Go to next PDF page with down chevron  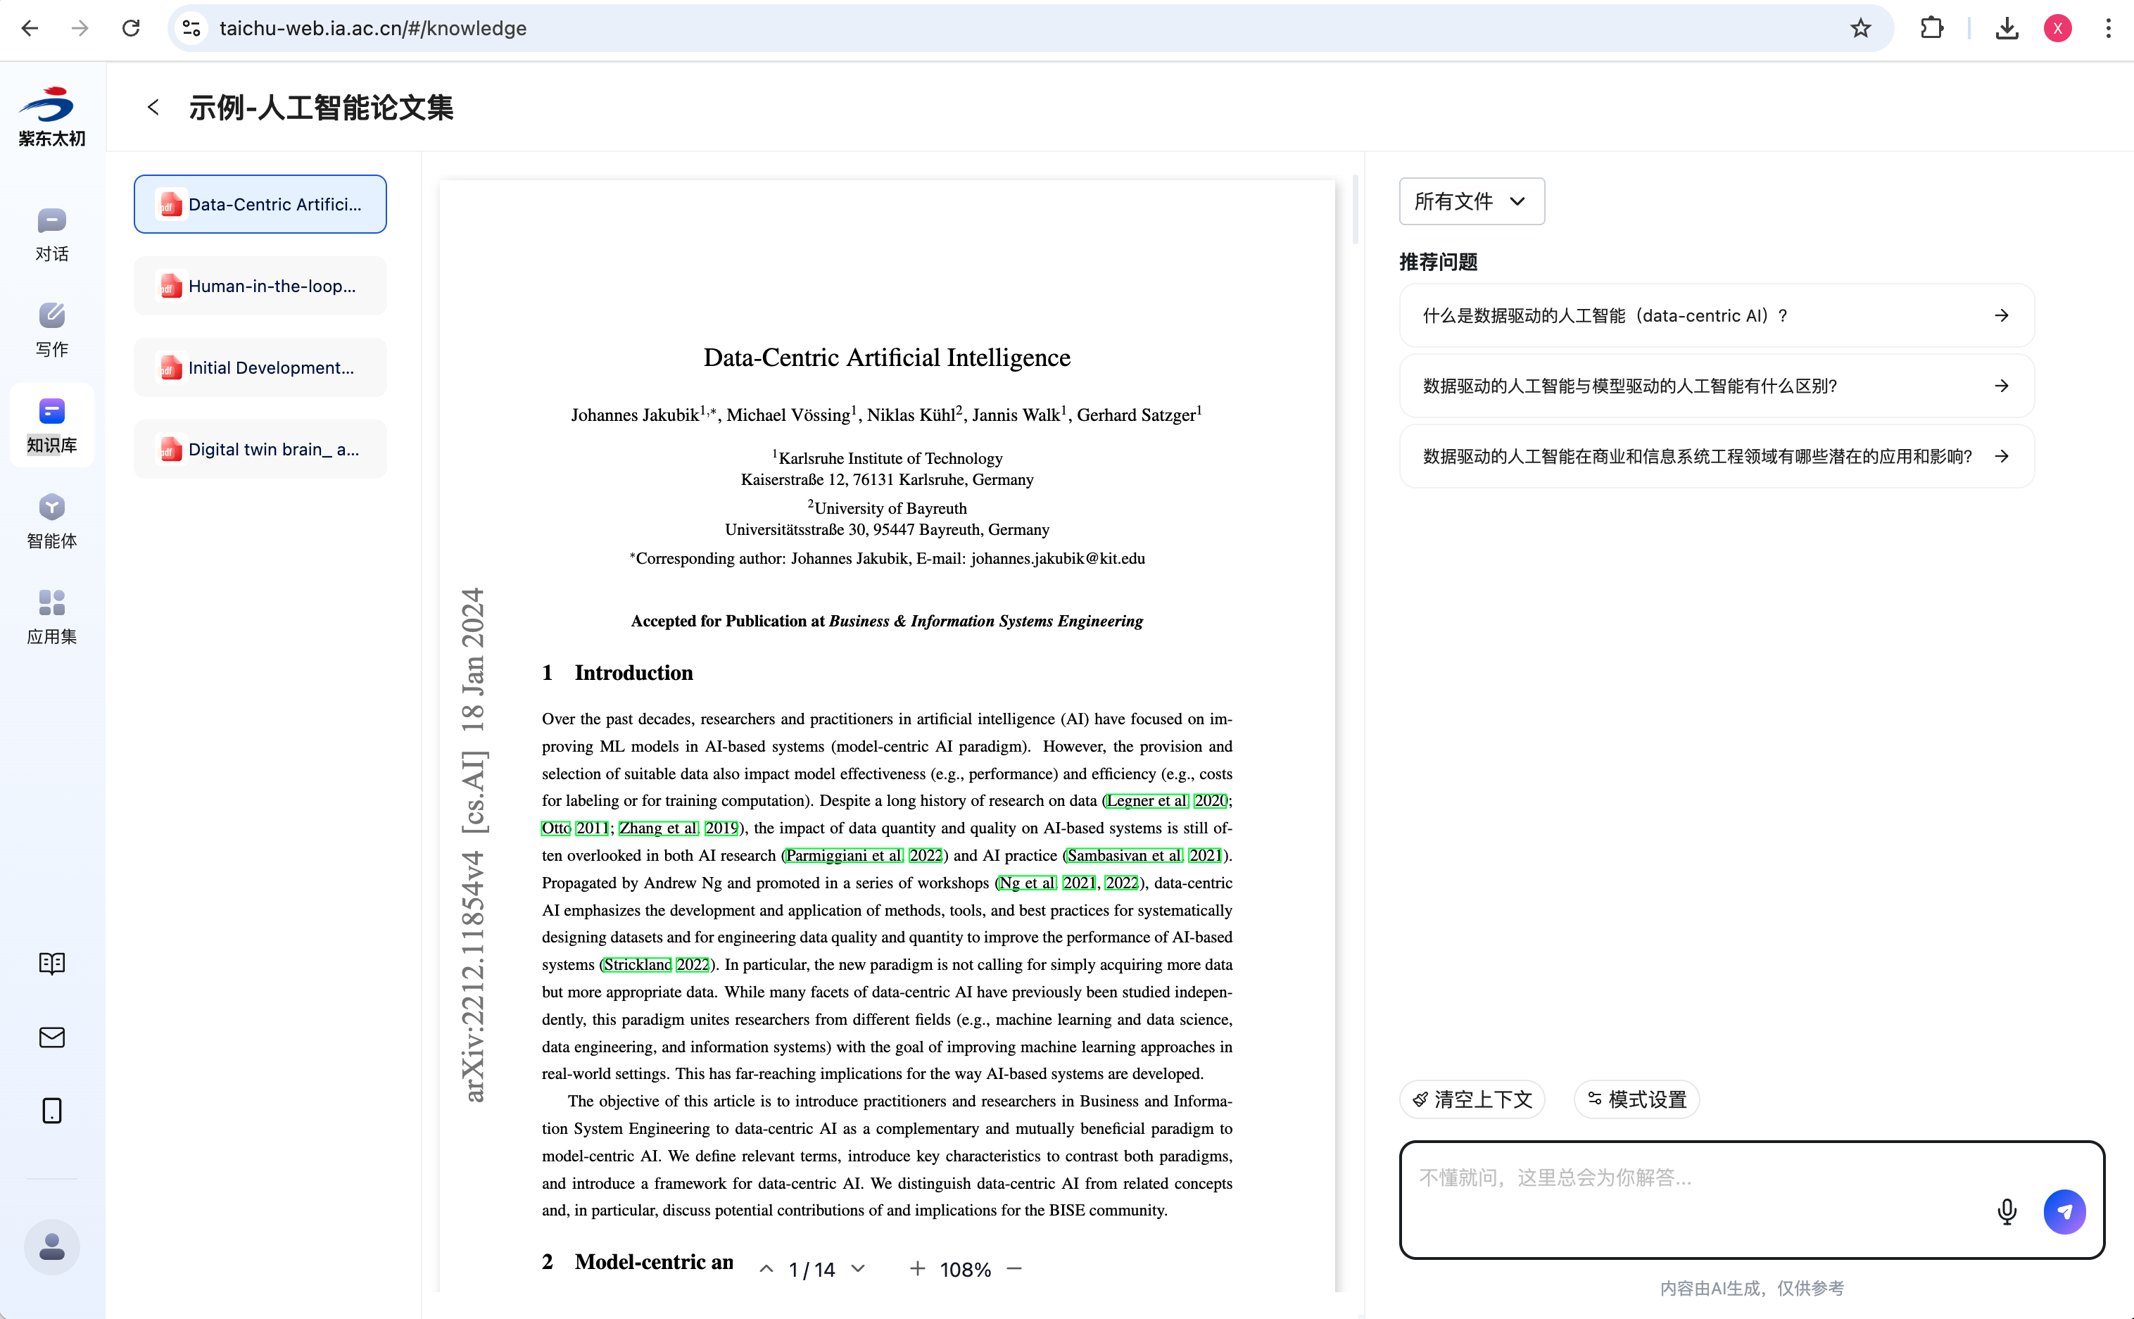858,1268
